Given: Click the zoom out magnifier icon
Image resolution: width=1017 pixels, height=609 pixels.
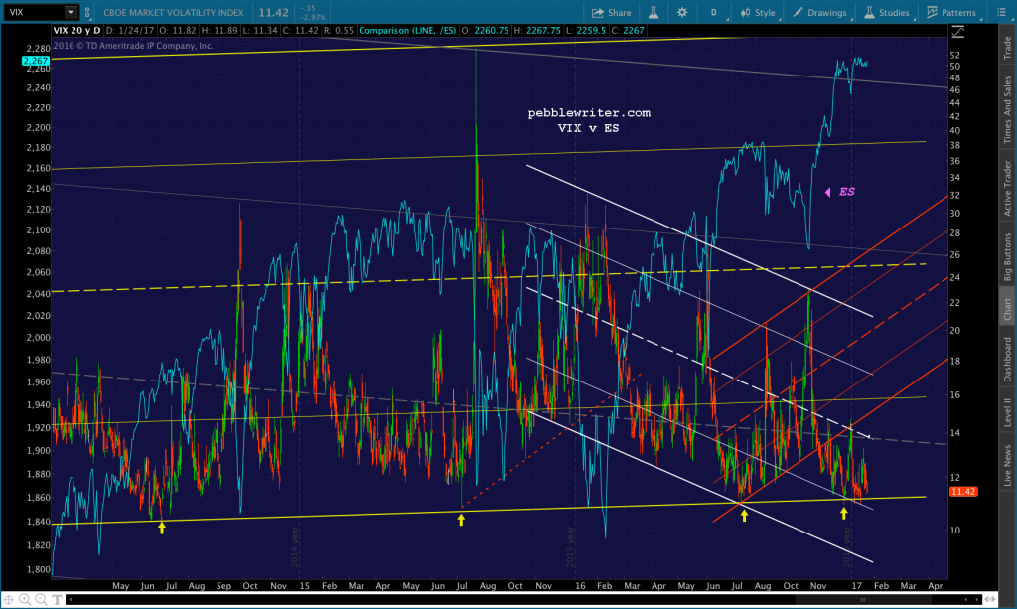Looking at the screenshot, I should click(x=41, y=599).
